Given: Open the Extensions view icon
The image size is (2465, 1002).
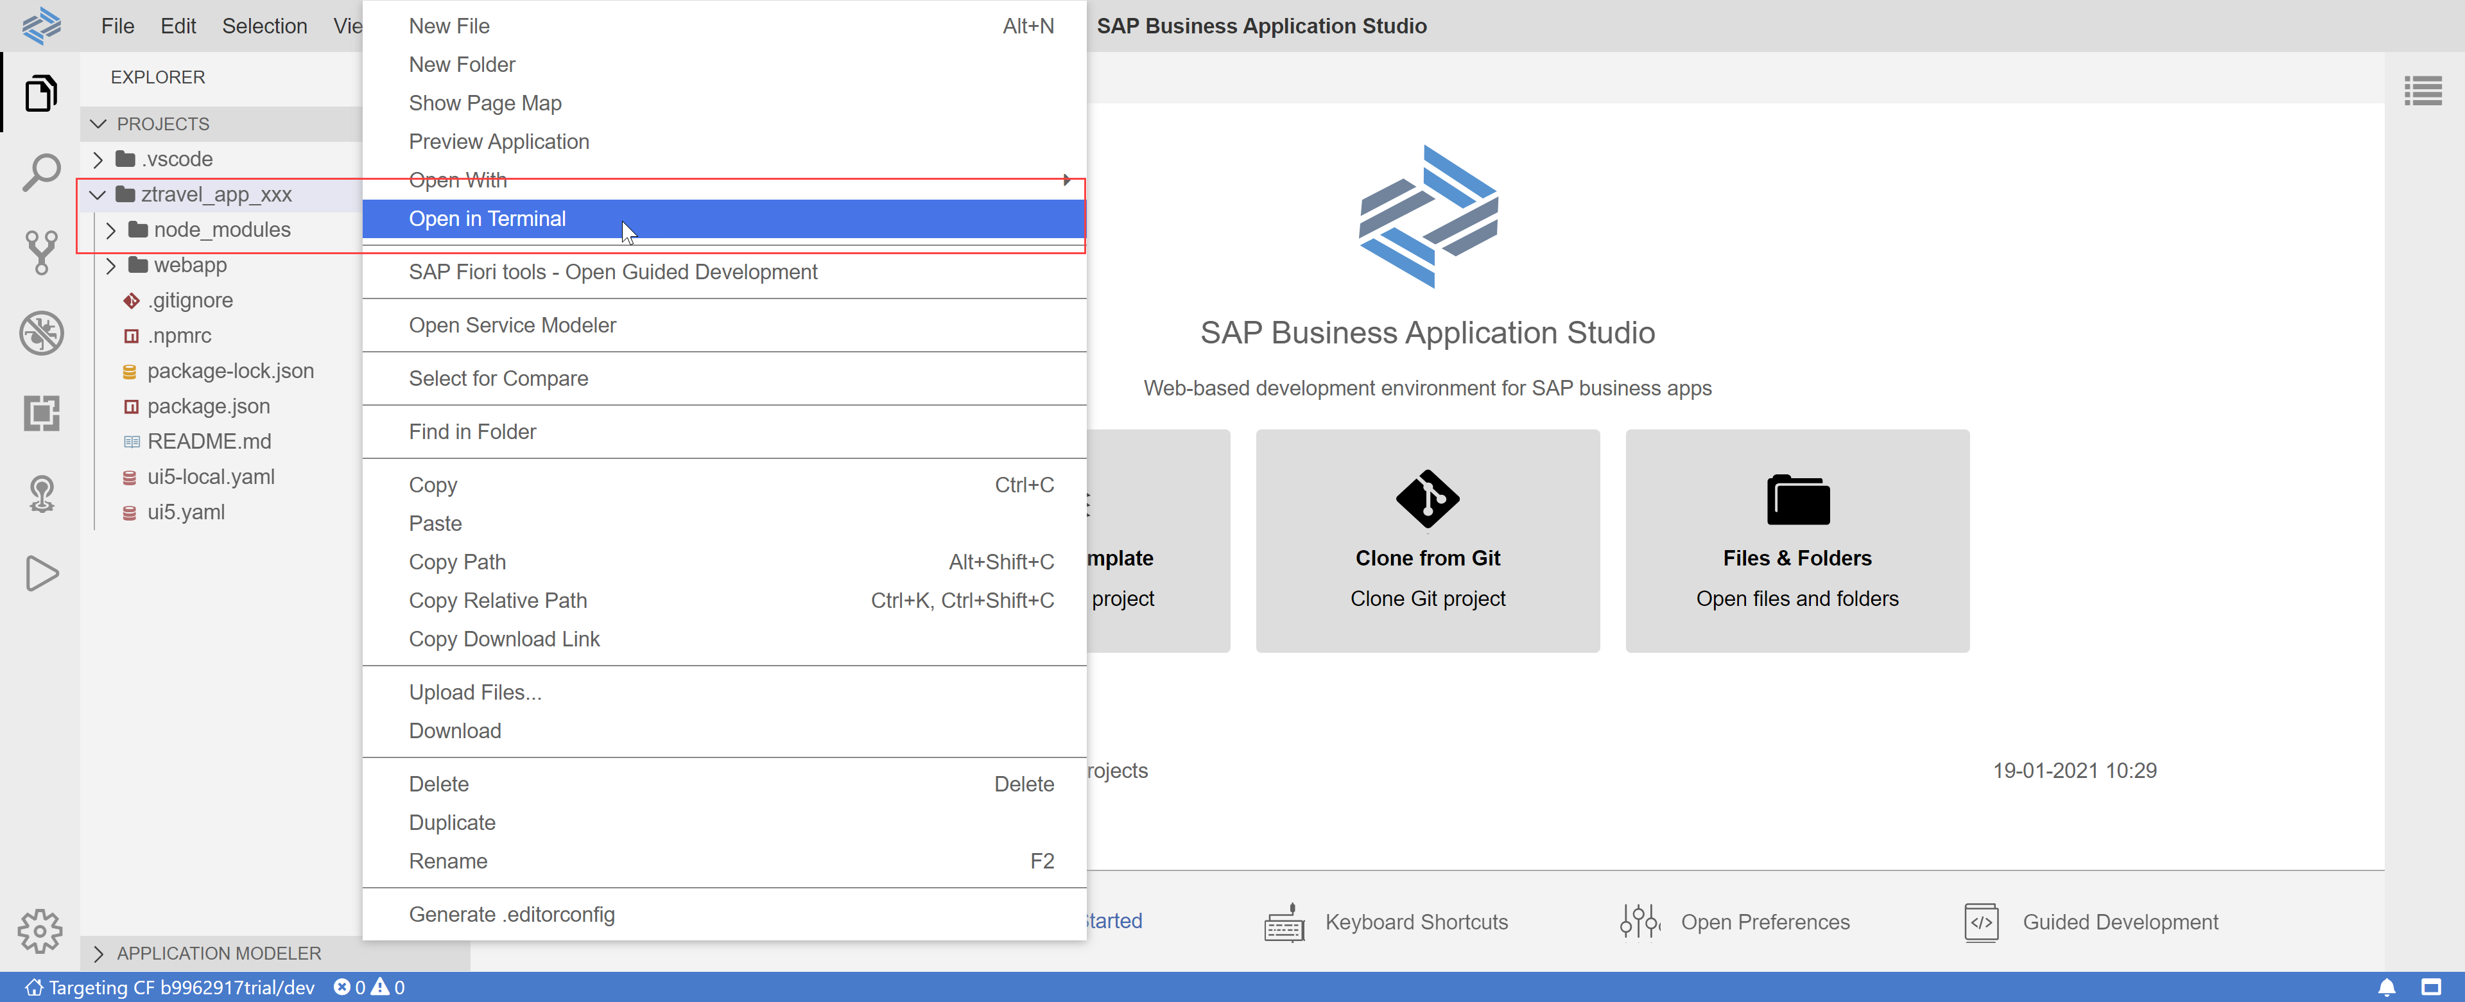Looking at the screenshot, I should pyautogui.click(x=41, y=413).
